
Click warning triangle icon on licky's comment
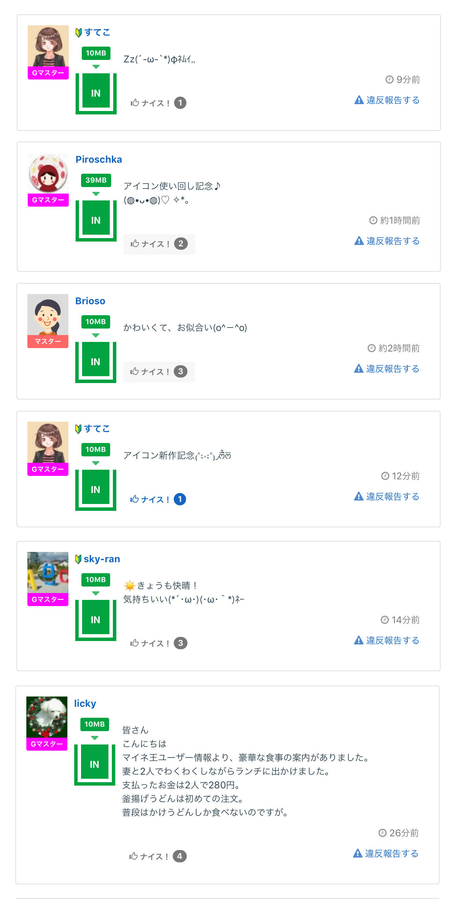[x=358, y=853]
